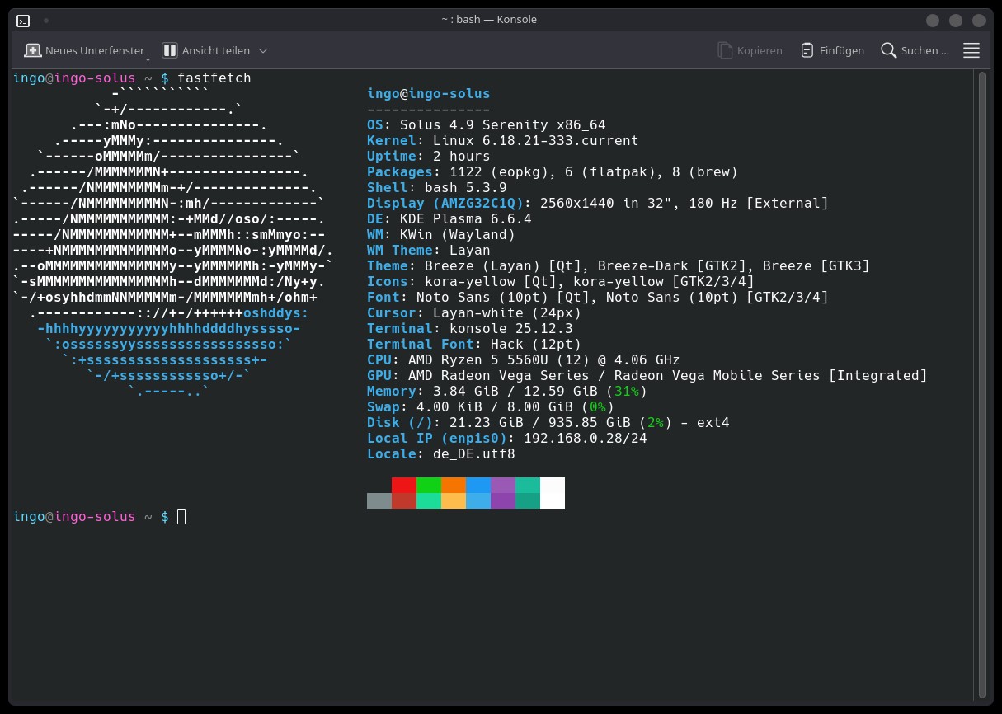
Task: Click the 'Memory: 3.84 GiB / 12.59 GiB' line
Action: (x=507, y=391)
